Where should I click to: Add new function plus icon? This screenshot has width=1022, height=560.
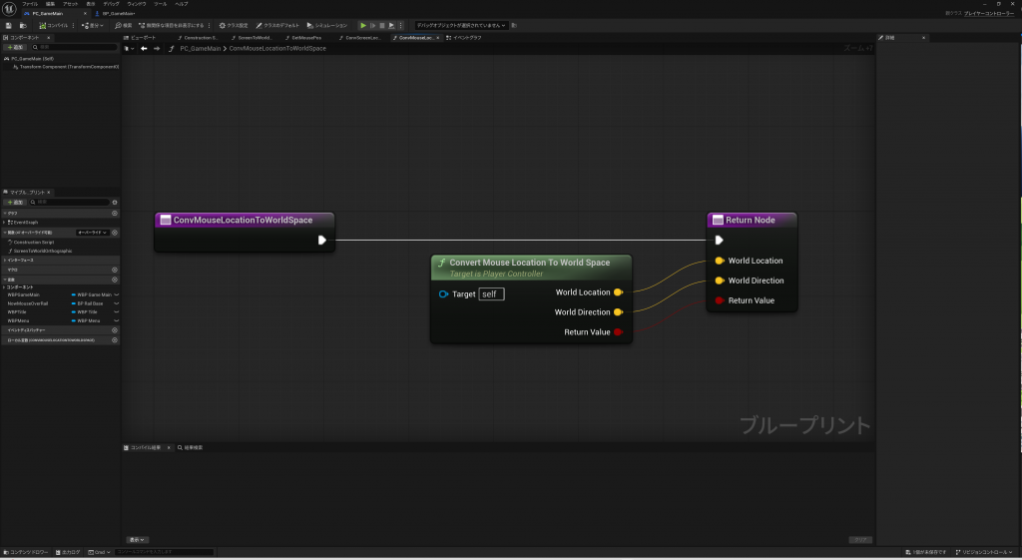coord(115,232)
